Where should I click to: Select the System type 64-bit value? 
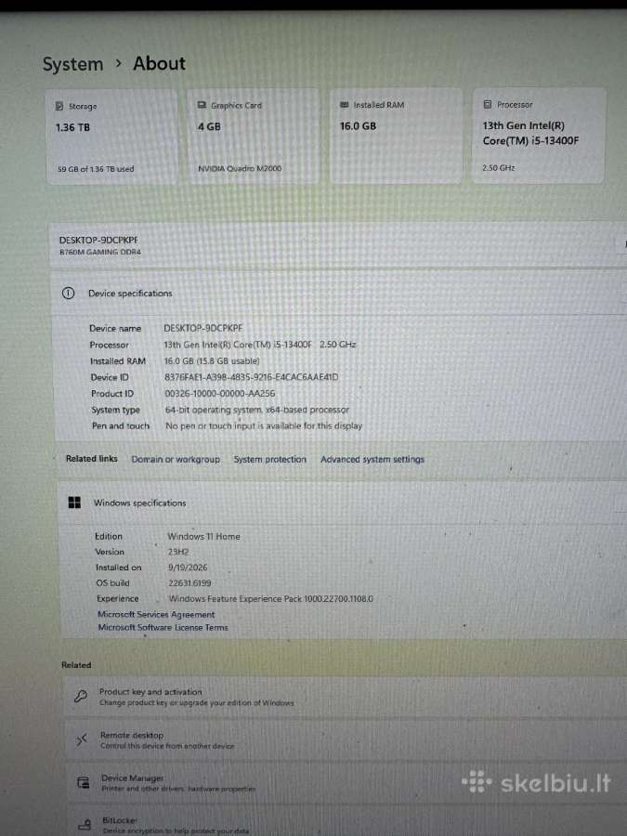click(x=257, y=410)
